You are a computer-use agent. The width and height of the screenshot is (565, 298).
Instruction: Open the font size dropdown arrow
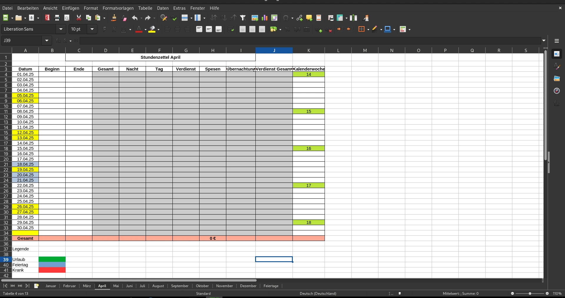click(x=92, y=29)
